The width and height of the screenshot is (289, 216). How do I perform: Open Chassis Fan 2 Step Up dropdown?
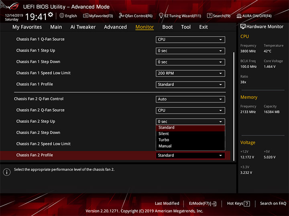[190, 122]
